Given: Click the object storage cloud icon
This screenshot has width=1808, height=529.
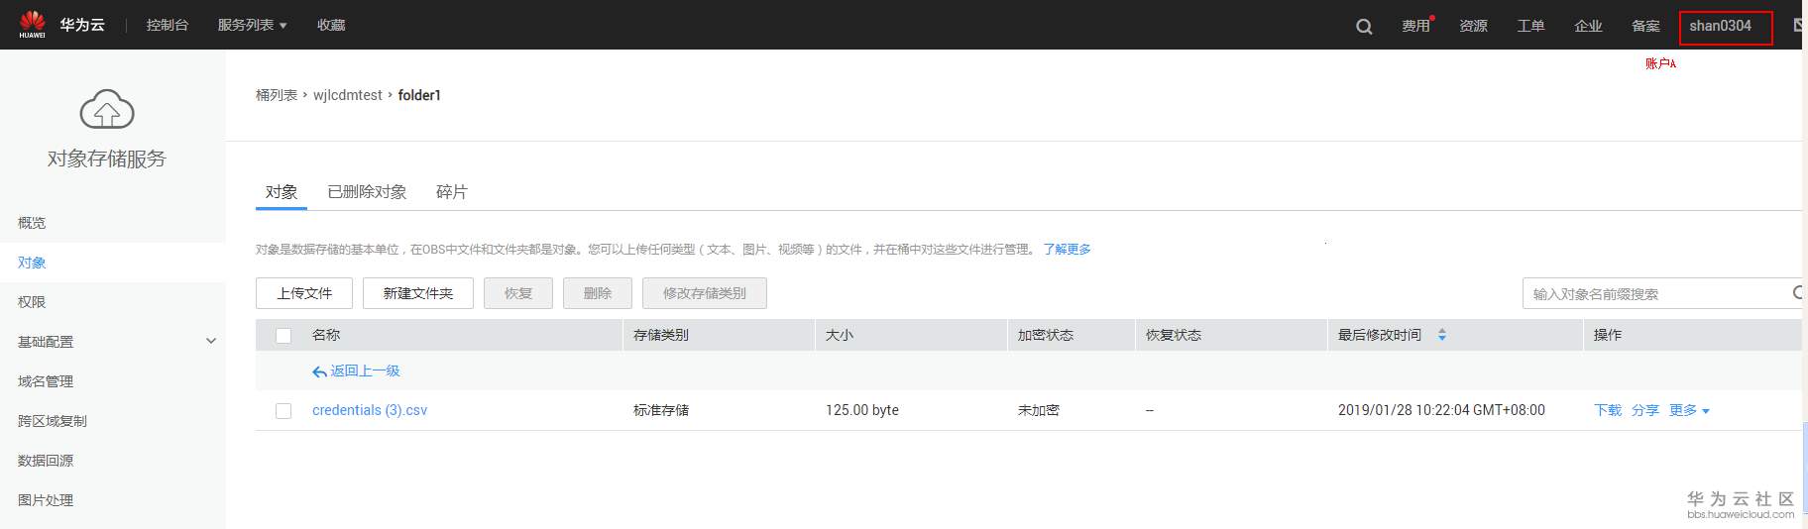Looking at the screenshot, I should (x=106, y=109).
